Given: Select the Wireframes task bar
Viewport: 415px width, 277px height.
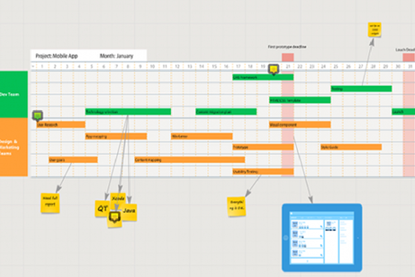Looking at the screenshot, I should [x=202, y=136].
